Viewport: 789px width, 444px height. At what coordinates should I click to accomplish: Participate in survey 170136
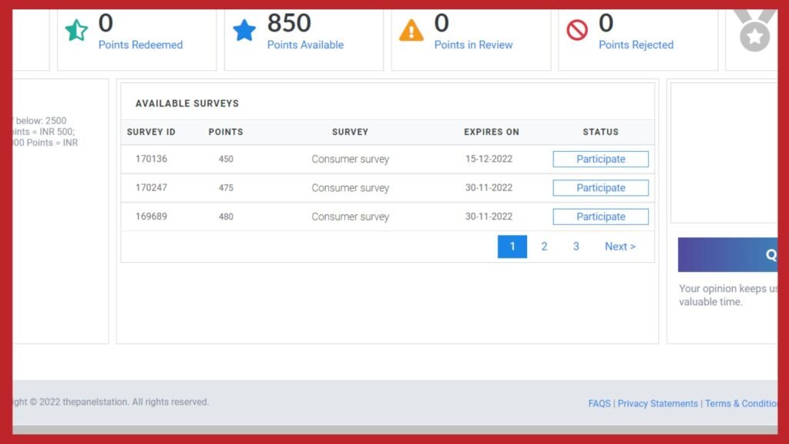[x=601, y=159]
